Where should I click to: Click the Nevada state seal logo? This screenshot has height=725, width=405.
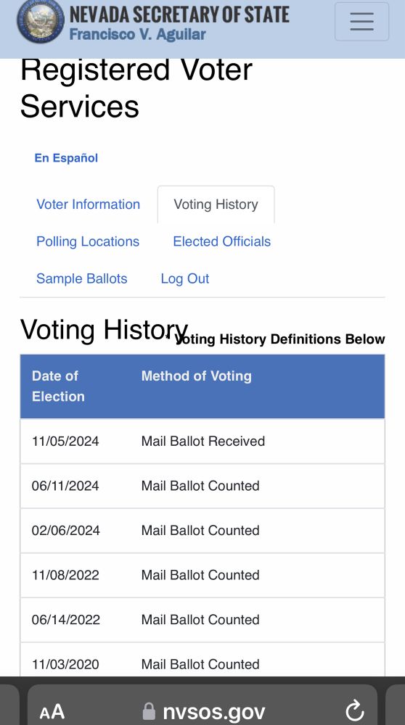(41, 20)
